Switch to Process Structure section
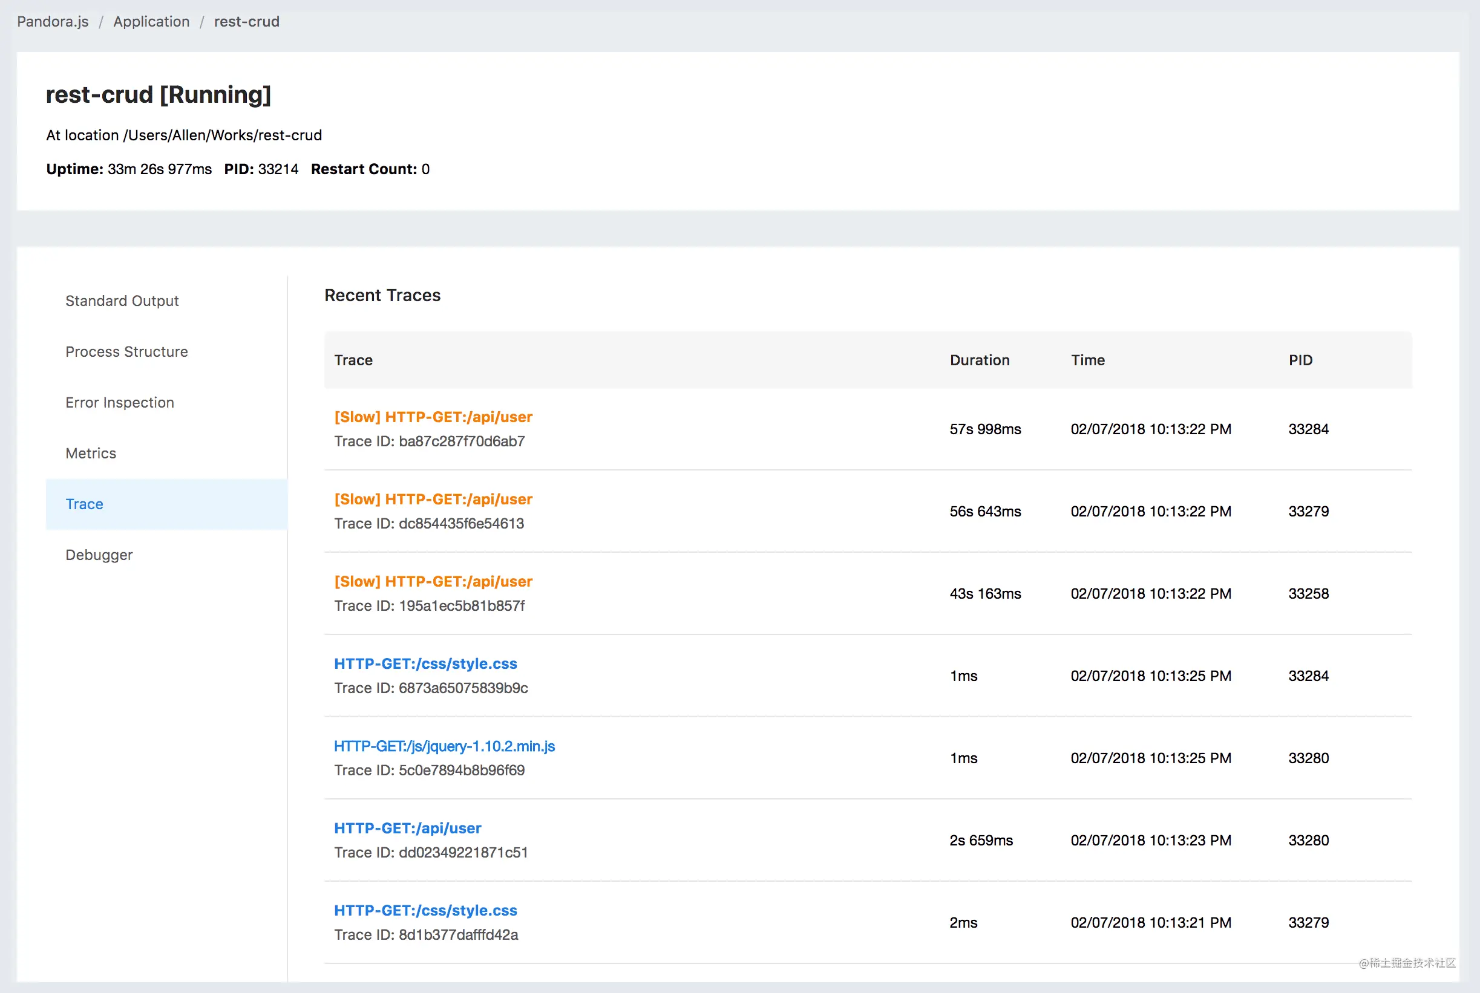Viewport: 1480px width, 993px height. 126,351
